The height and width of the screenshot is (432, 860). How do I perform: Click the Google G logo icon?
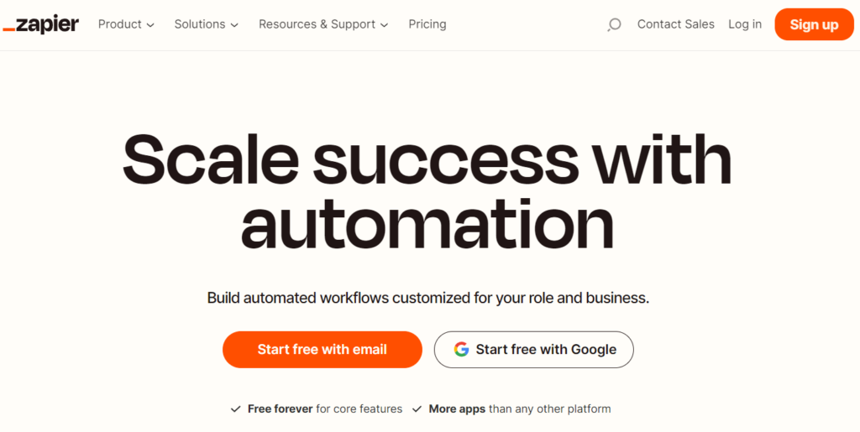tap(461, 349)
